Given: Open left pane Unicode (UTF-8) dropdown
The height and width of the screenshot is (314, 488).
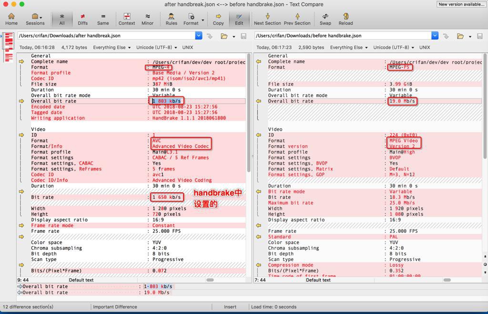Looking at the screenshot, I should [156, 47].
